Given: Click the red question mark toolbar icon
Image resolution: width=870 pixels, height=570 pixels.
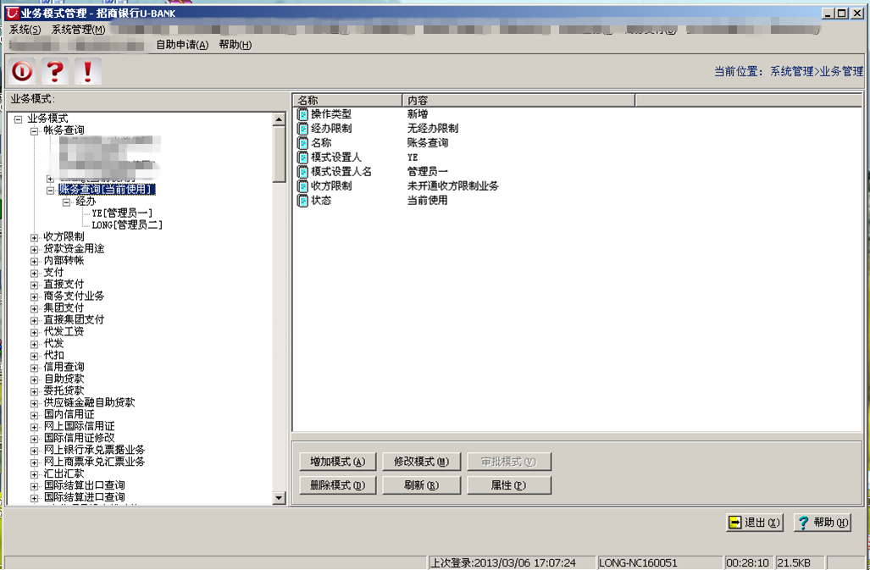Looking at the screenshot, I should coord(55,71).
